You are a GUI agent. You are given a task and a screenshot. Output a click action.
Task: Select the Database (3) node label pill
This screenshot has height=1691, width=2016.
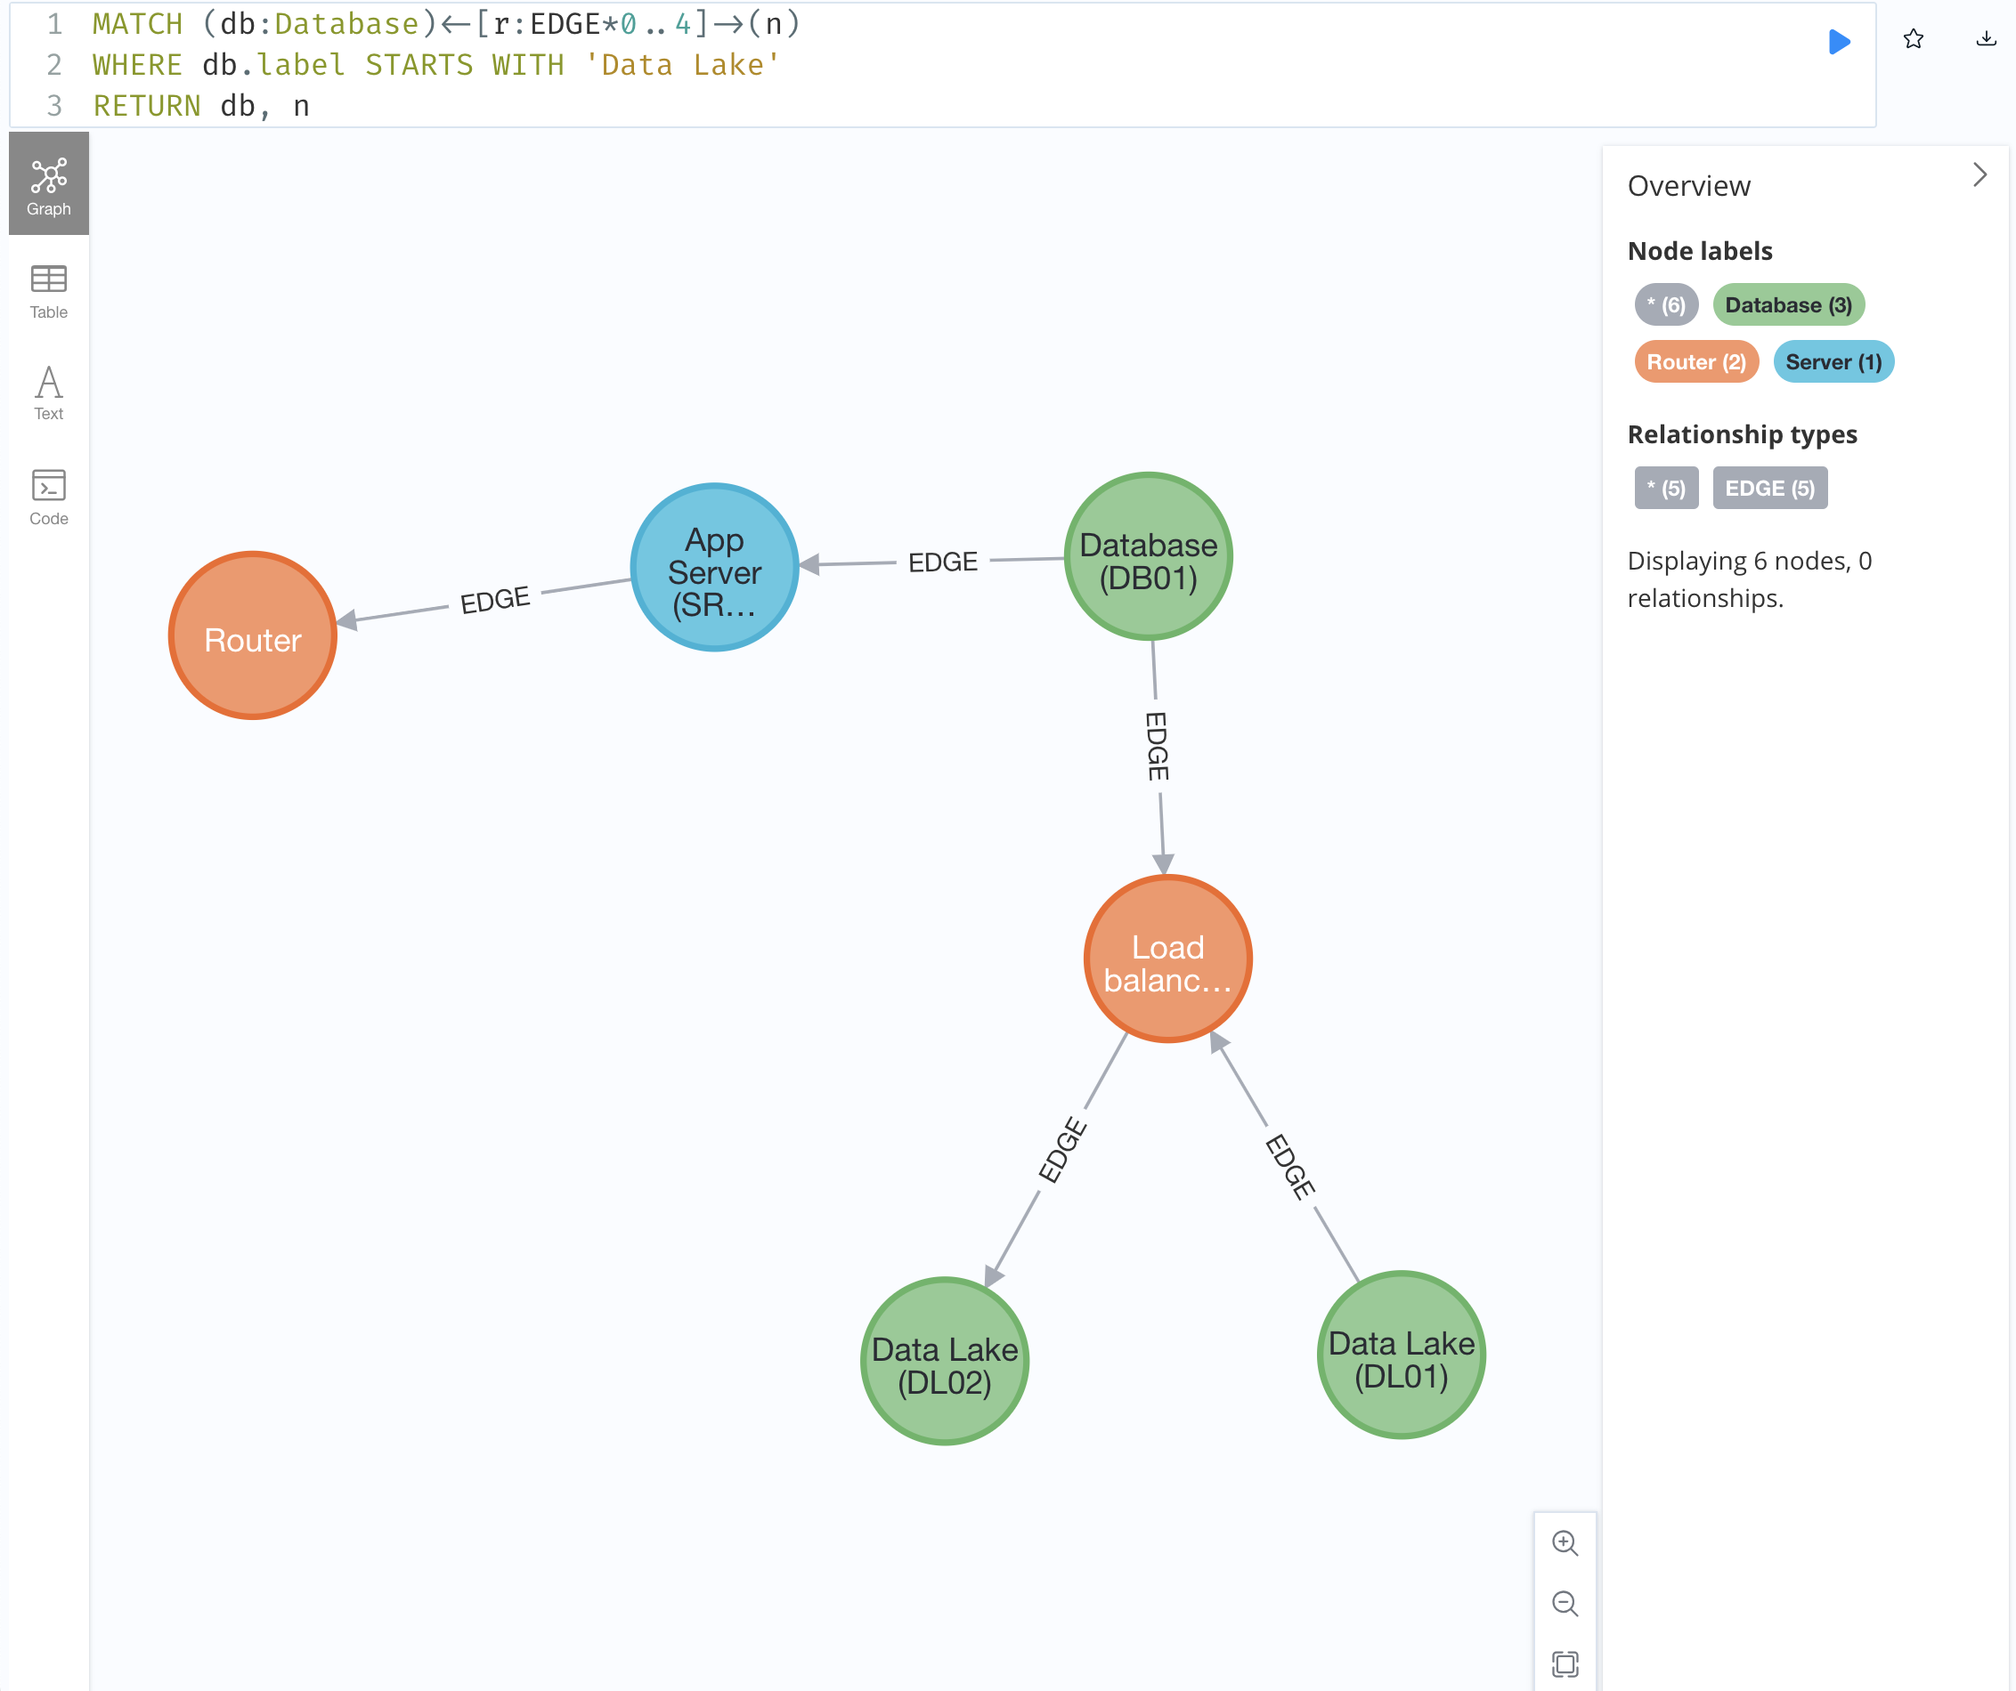pyautogui.click(x=1788, y=304)
